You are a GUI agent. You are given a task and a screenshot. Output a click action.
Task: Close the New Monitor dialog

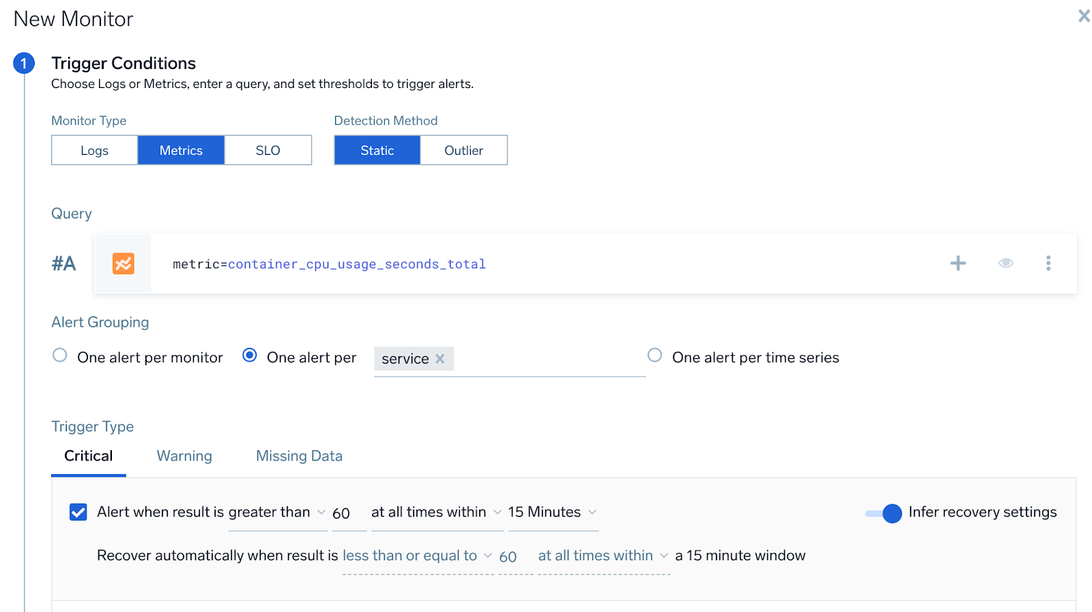click(1083, 16)
